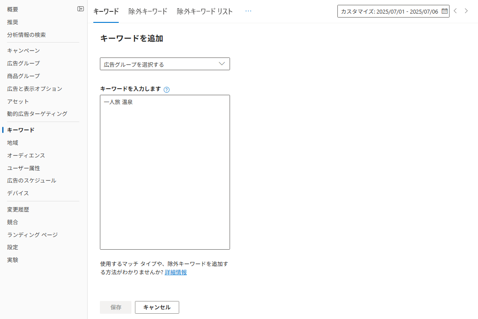Go to キャンペーン in the sidebar
The image size is (478, 319).
coord(24,50)
